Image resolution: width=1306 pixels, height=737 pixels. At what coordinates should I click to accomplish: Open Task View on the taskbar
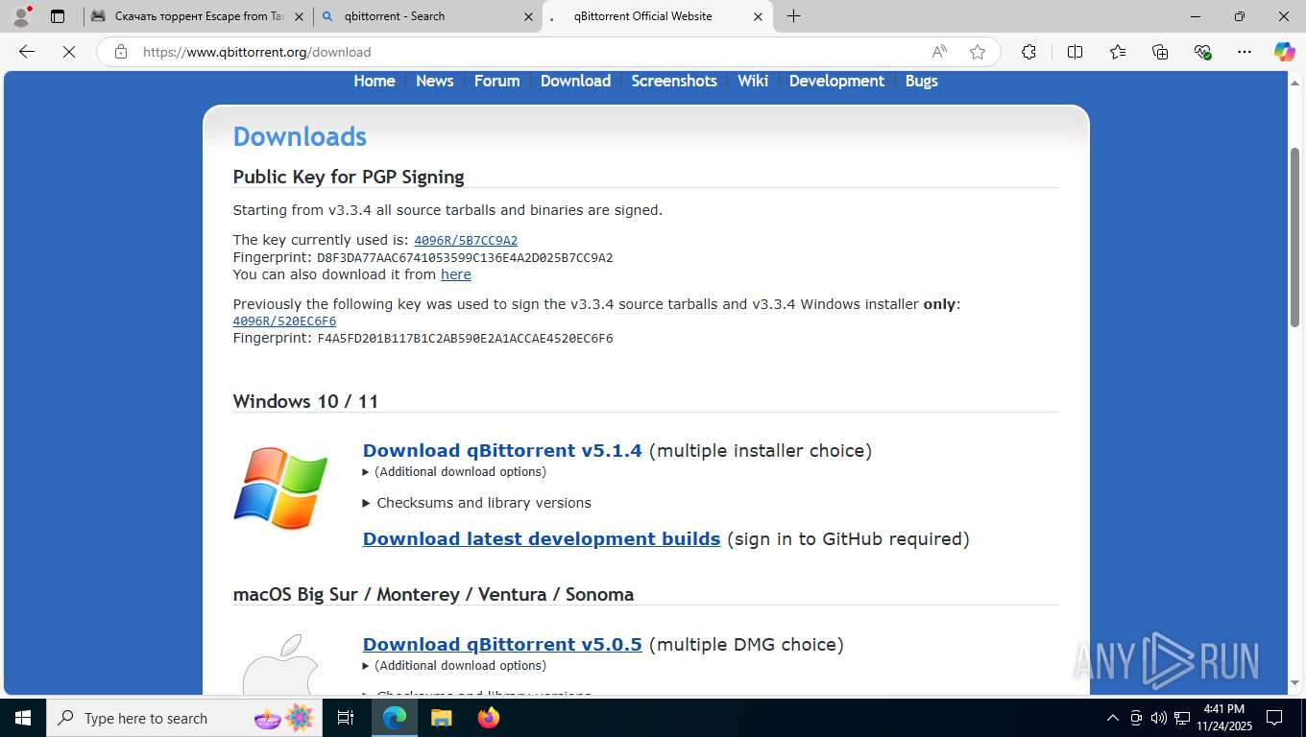pyautogui.click(x=346, y=718)
